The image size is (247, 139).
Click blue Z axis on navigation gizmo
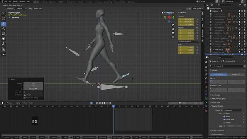pyautogui.click(x=169, y=13)
